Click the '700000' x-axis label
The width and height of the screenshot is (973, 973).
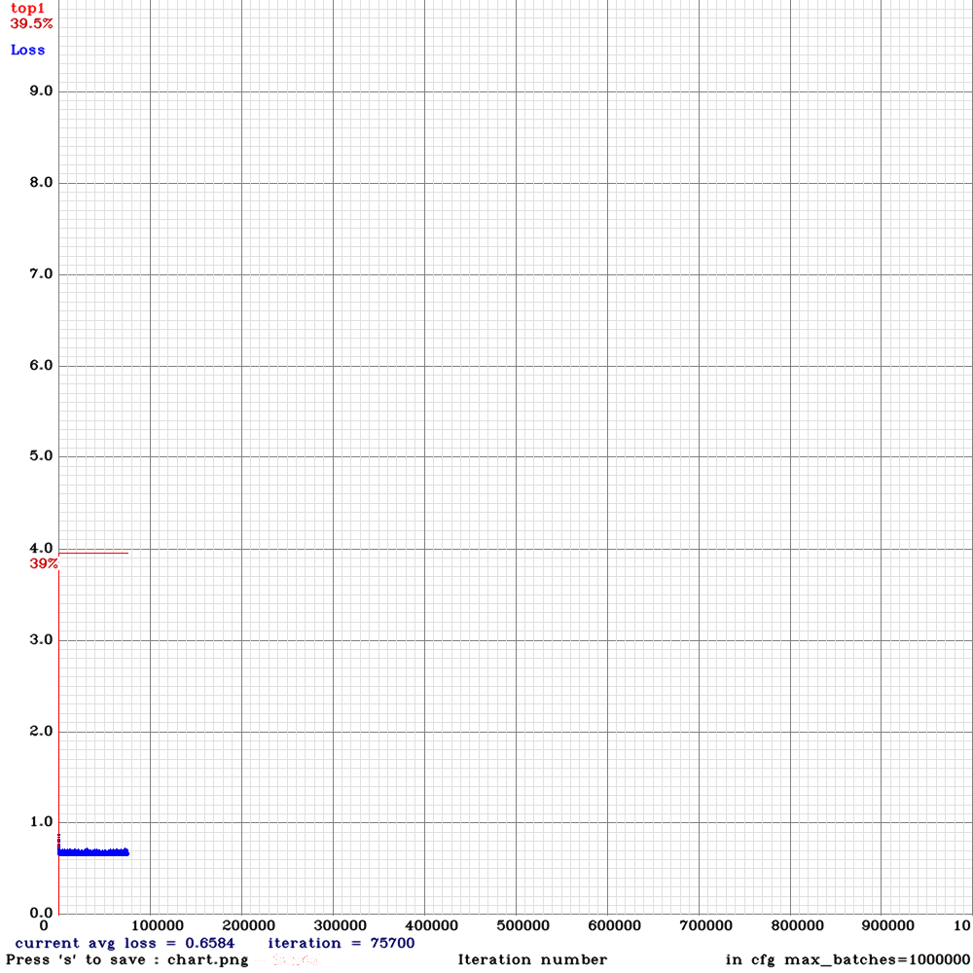(x=706, y=926)
